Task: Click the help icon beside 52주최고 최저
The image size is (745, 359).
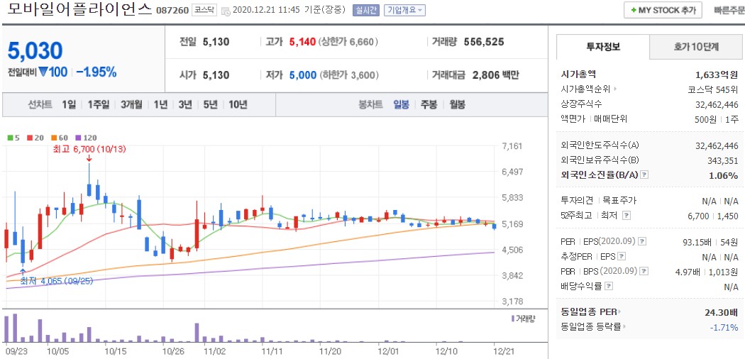Action: [627, 216]
